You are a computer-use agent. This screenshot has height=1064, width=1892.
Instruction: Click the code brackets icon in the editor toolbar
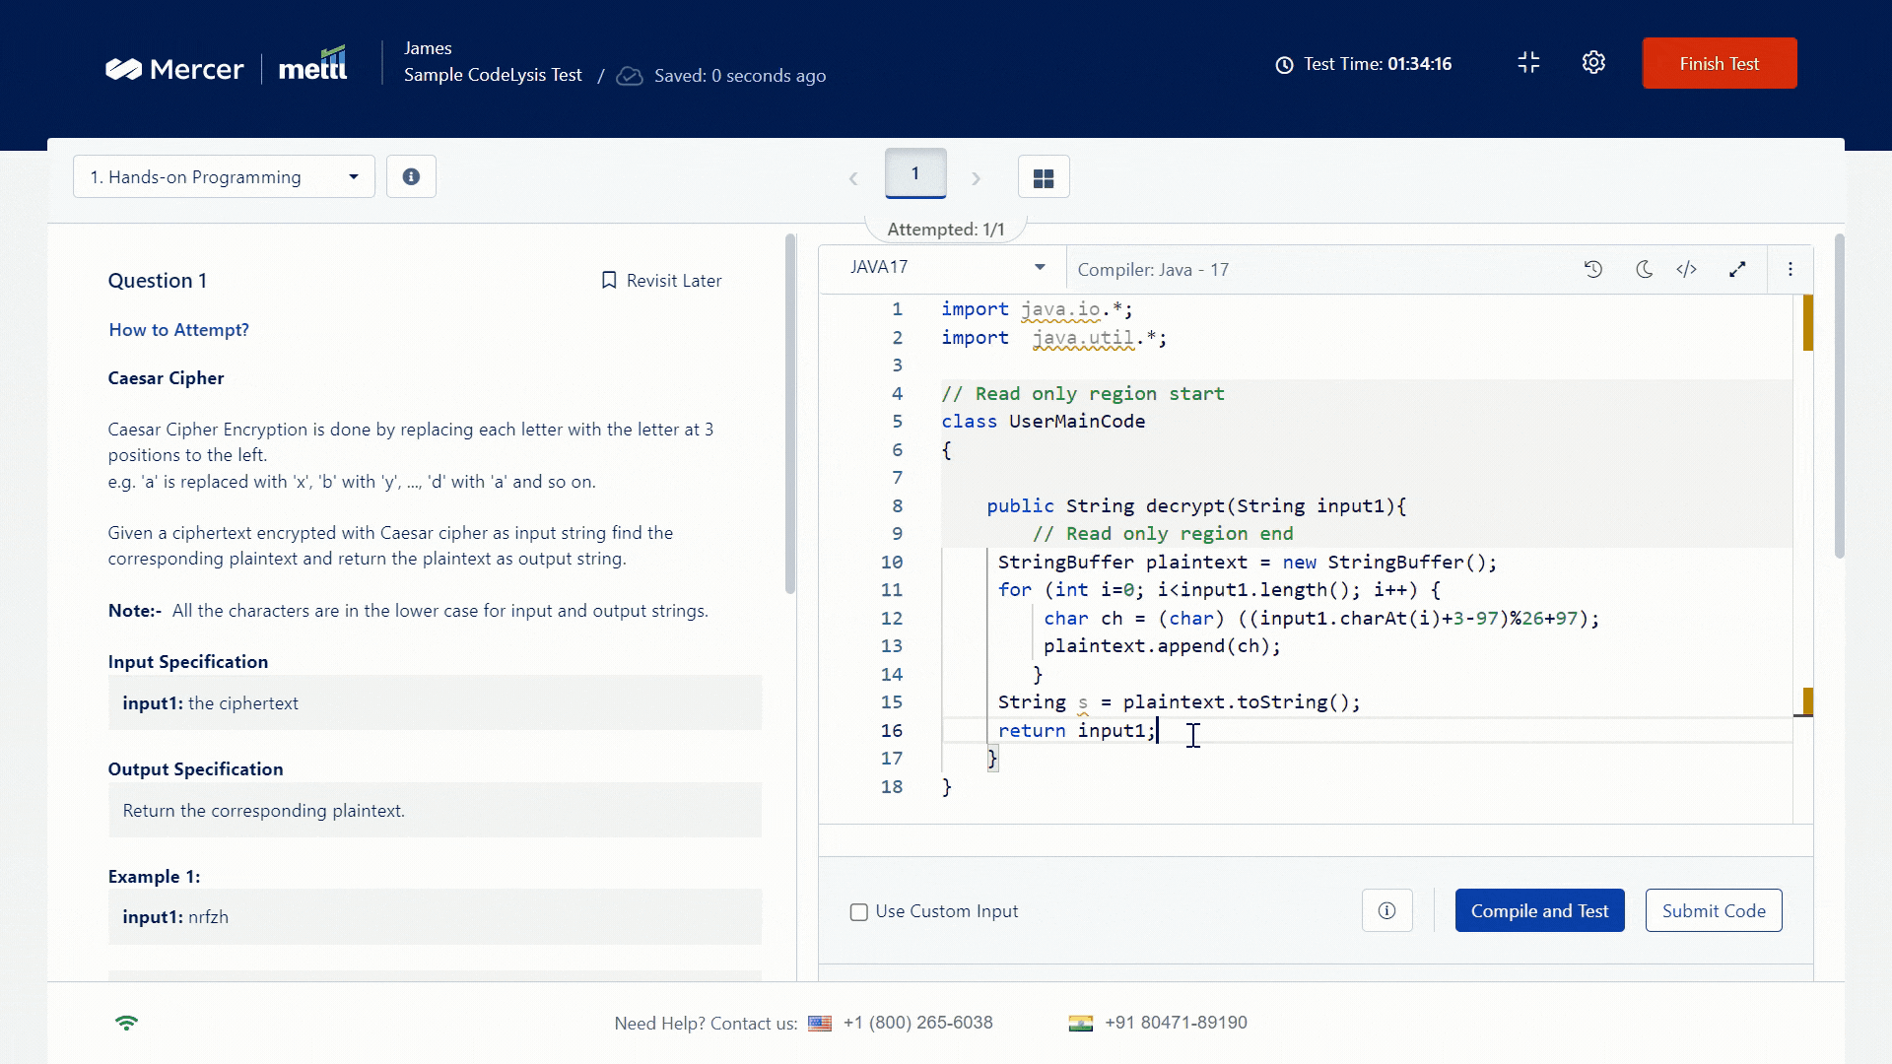(x=1687, y=269)
